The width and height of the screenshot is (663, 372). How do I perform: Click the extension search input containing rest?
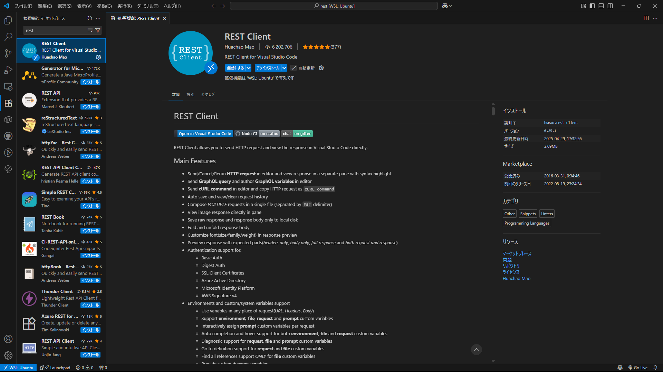[55, 30]
